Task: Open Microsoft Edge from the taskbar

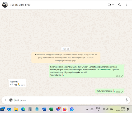Action: tap(23, 109)
